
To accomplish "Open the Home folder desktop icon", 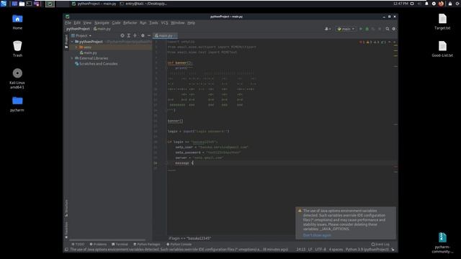I will coord(17,22).
